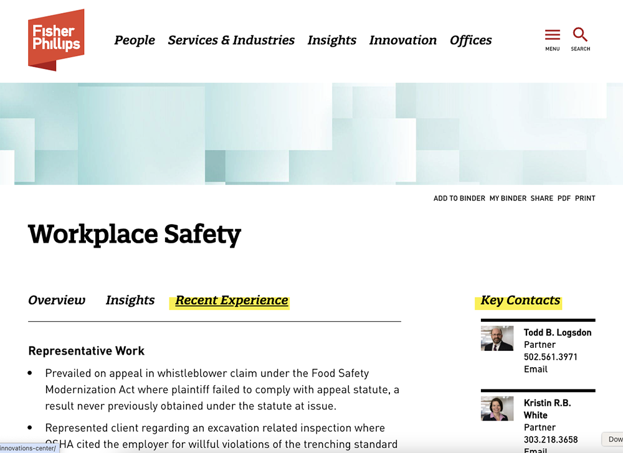This screenshot has width=623, height=453.
Task: Click the PRINT link
Action: [x=585, y=198]
